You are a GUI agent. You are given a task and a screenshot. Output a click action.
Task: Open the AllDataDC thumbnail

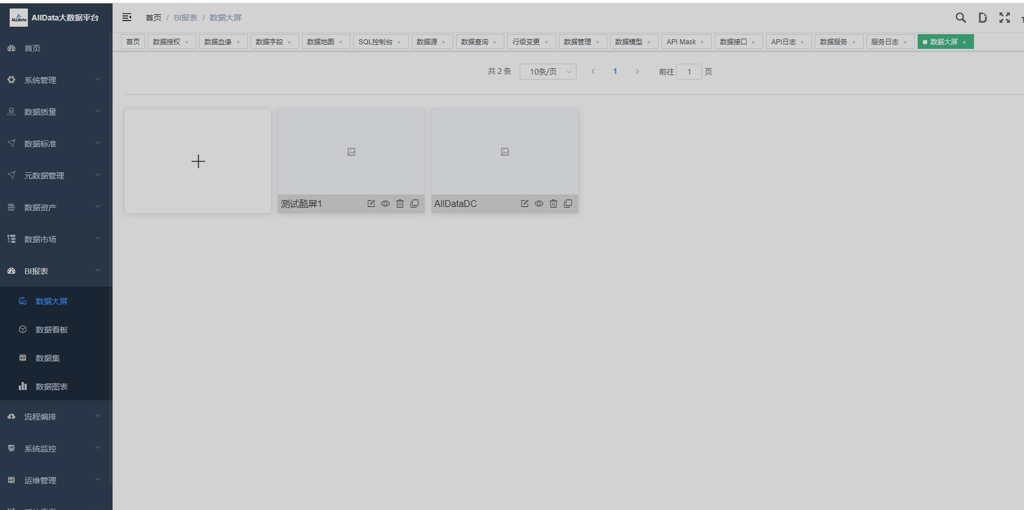505,152
